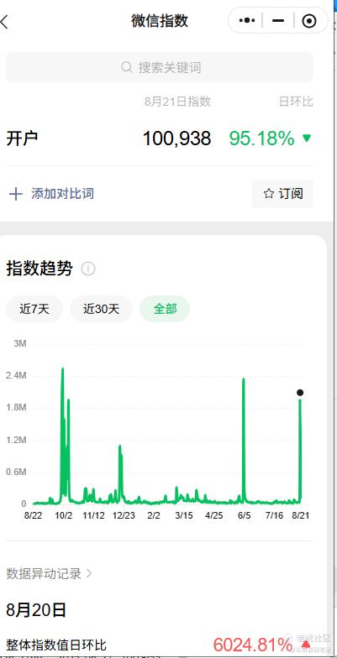The width and height of the screenshot is (337, 658).
Task: Go back with the left chevron arrow
Action: click(4, 22)
